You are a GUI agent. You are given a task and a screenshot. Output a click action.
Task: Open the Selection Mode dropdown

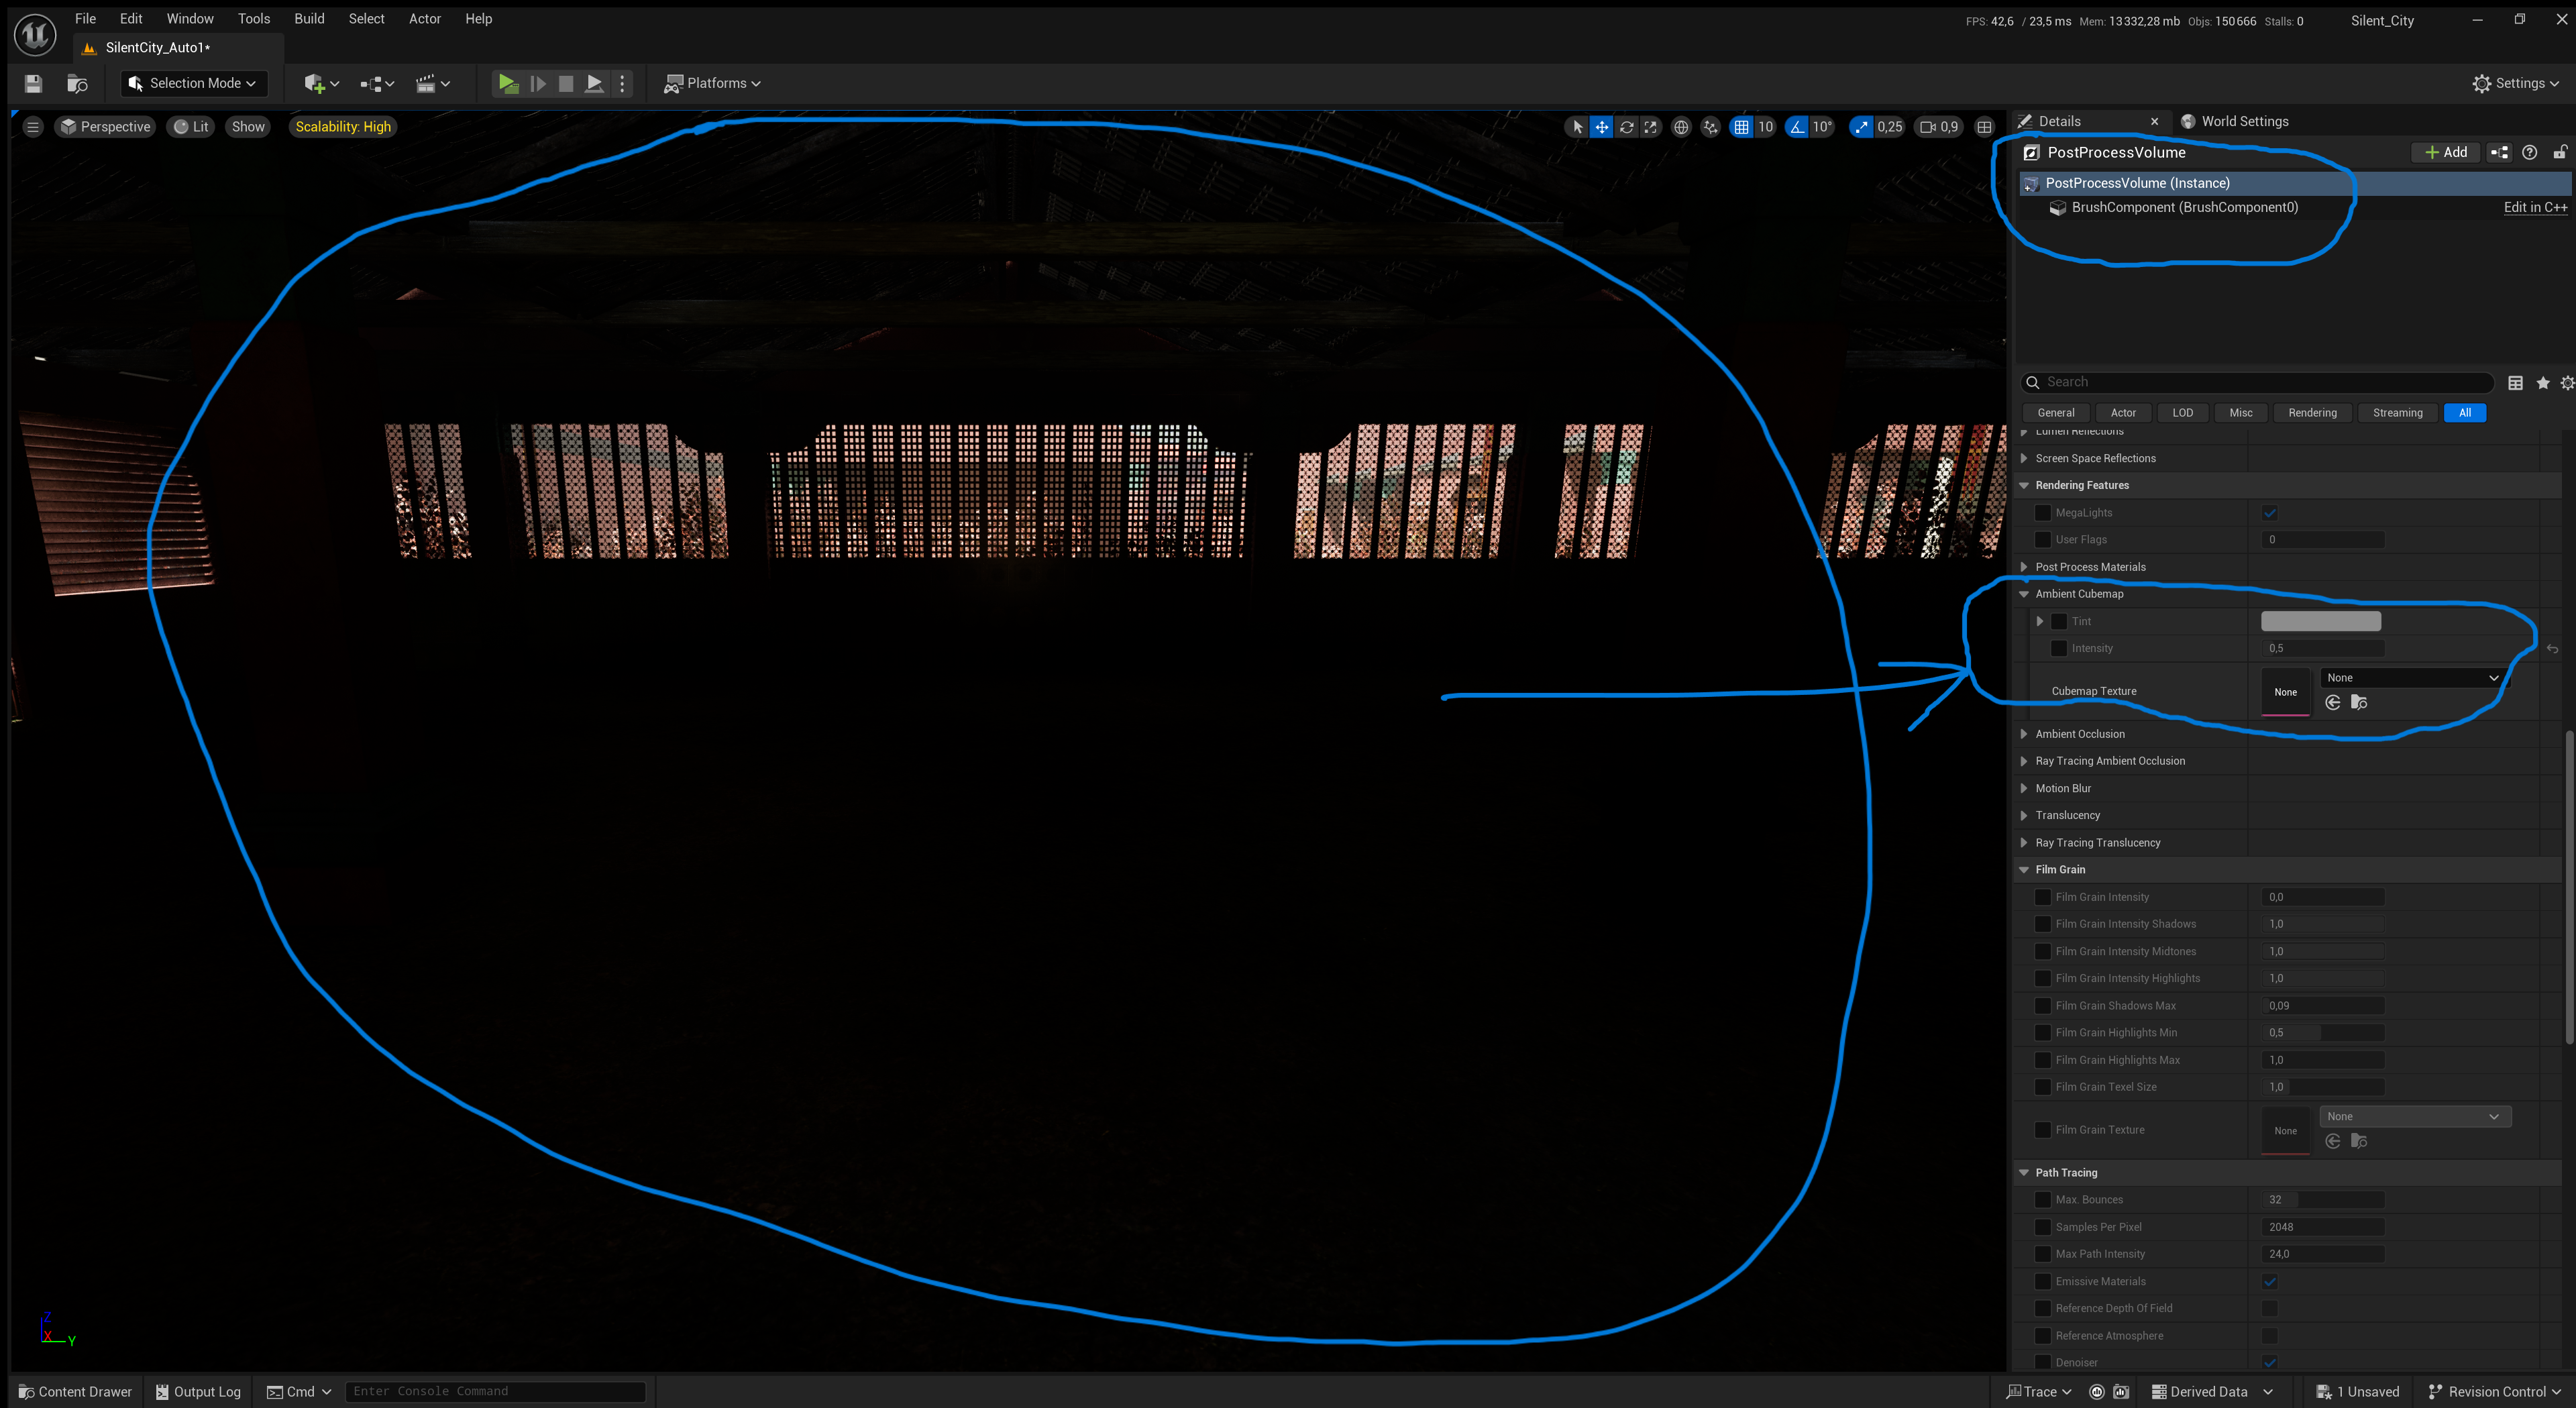click(x=193, y=83)
